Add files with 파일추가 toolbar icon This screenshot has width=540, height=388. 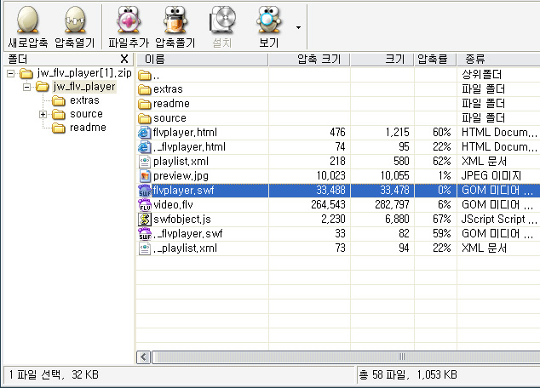pos(128,20)
